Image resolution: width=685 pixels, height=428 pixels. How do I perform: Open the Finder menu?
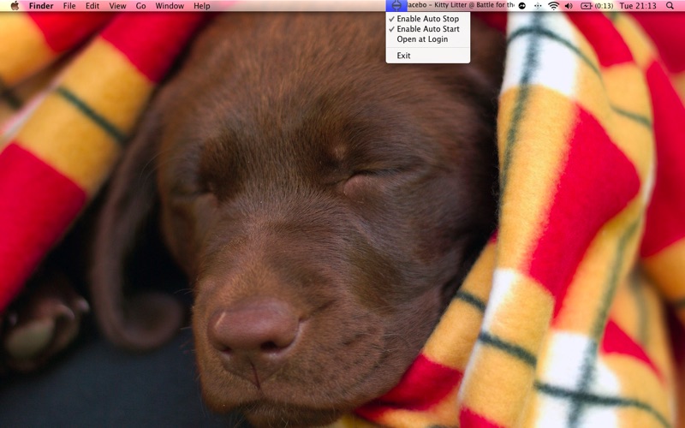click(40, 6)
